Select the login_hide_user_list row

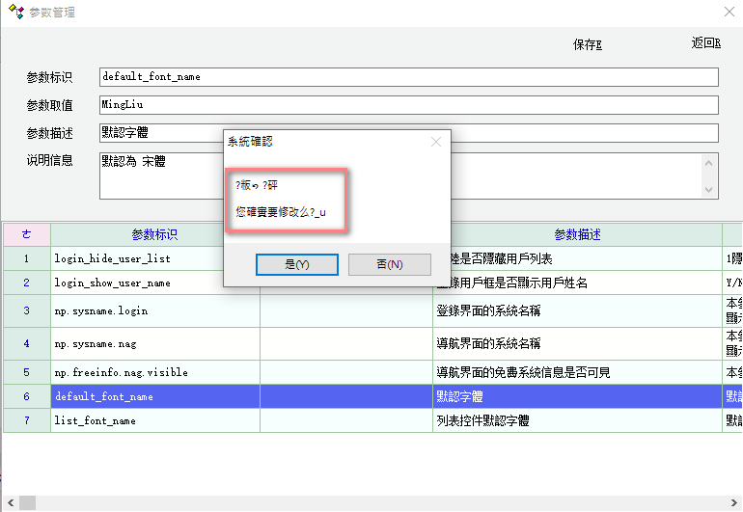tap(115, 258)
